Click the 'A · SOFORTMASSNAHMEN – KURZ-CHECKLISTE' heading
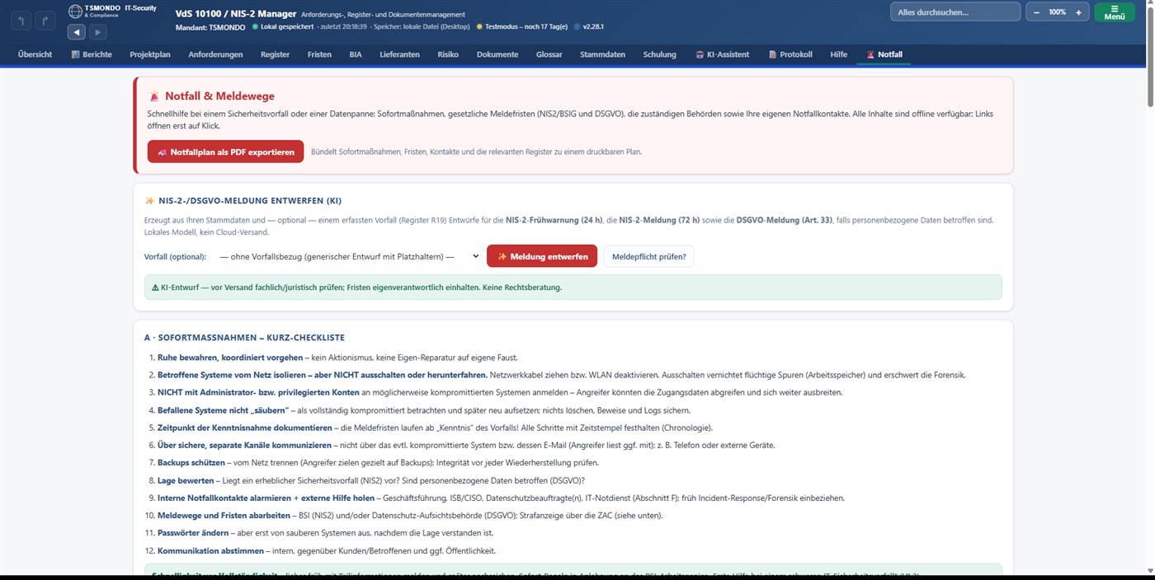Viewport: 1155px width, 580px height. point(244,338)
